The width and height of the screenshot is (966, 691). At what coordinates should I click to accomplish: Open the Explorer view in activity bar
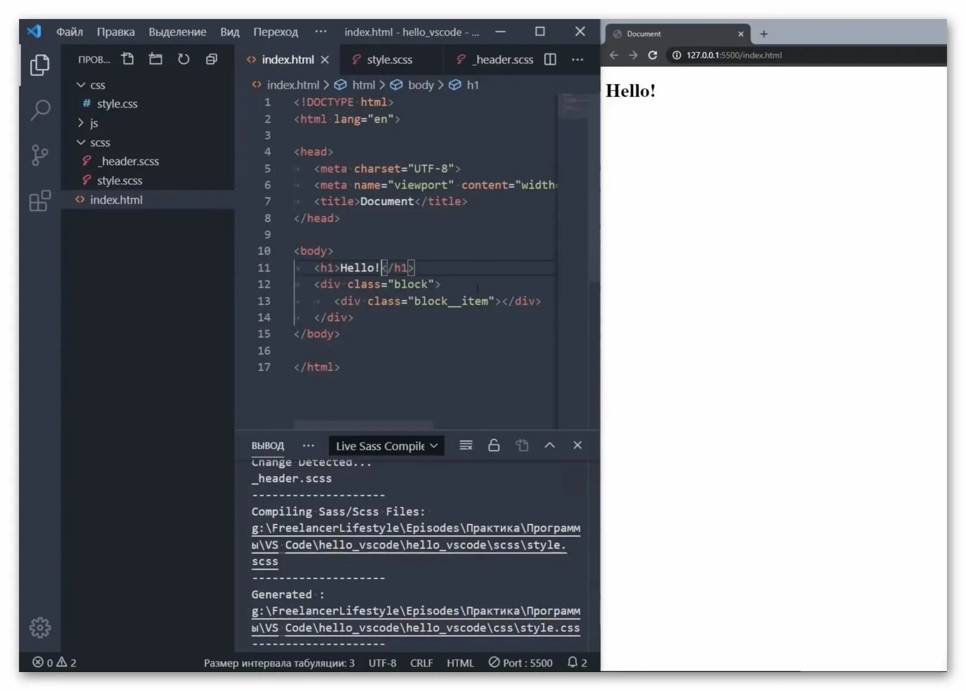40,65
